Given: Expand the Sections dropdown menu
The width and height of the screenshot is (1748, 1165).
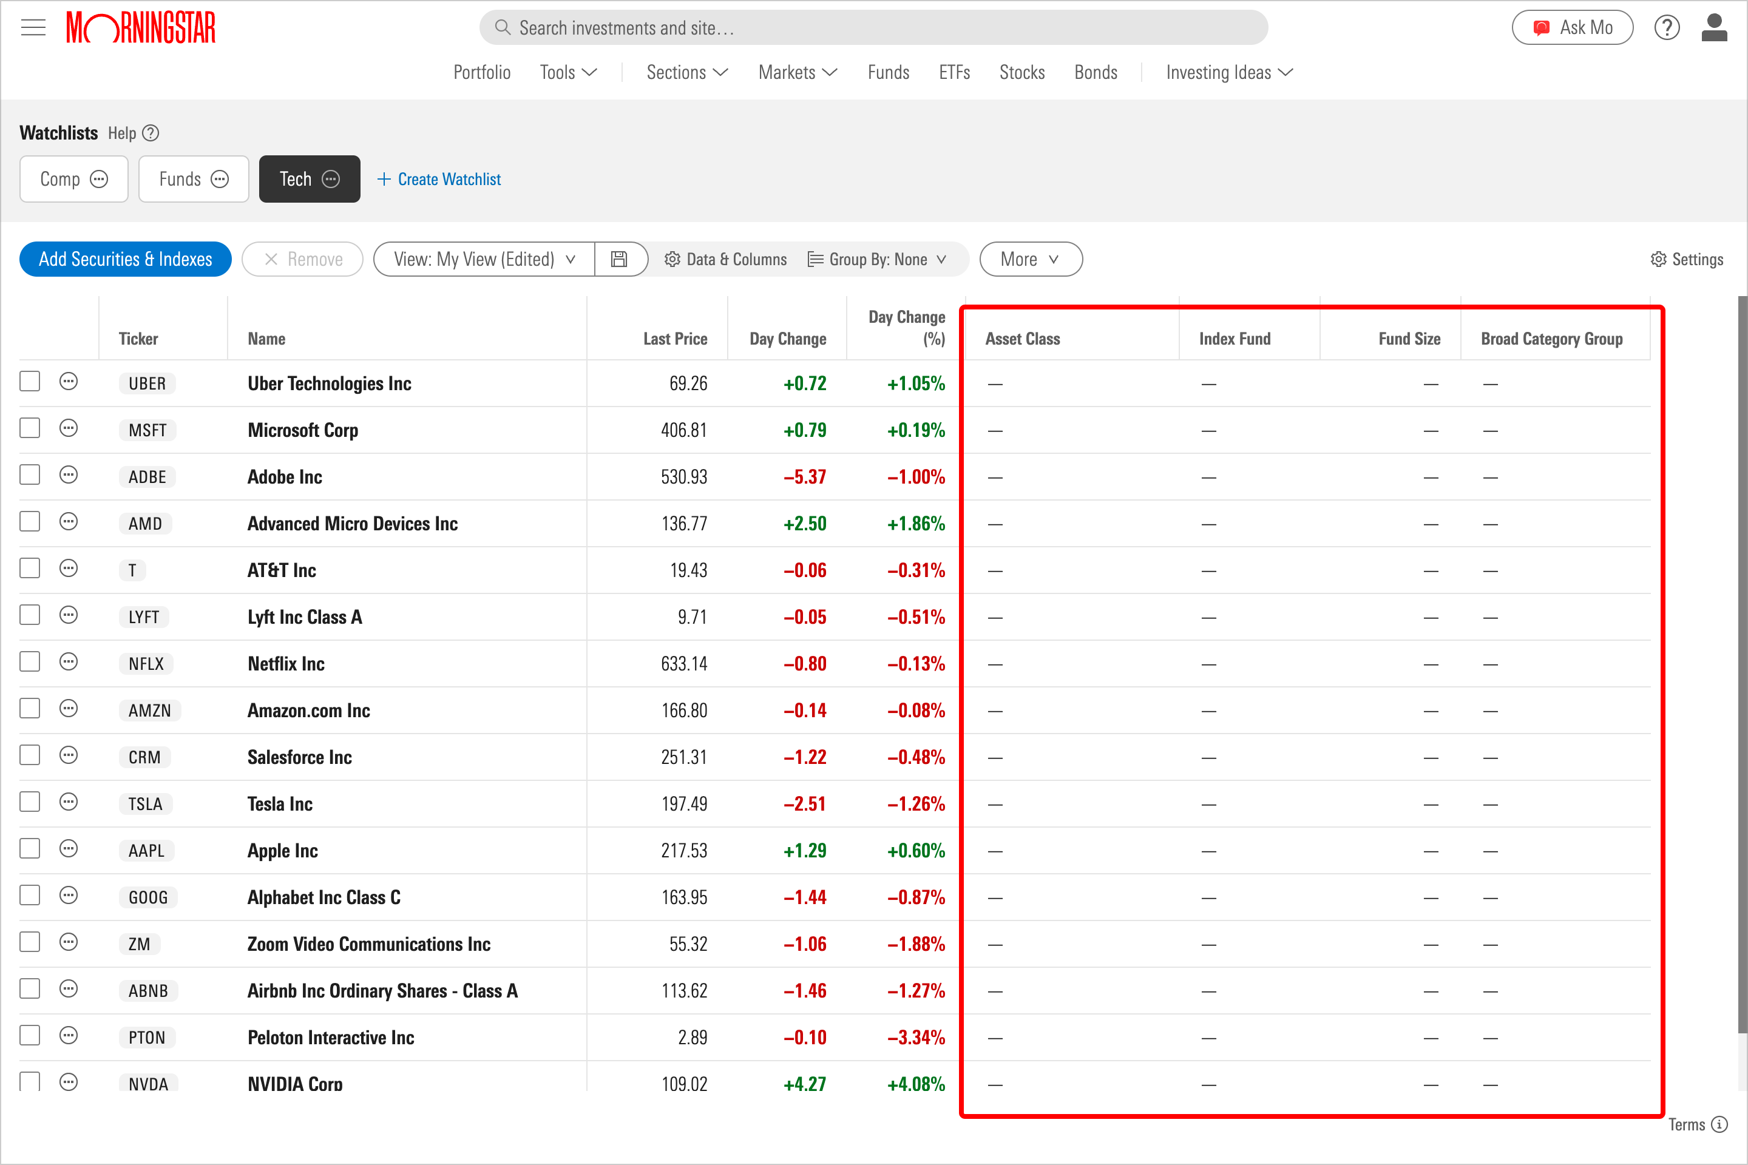Looking at the screenshot, I should 688,72.
